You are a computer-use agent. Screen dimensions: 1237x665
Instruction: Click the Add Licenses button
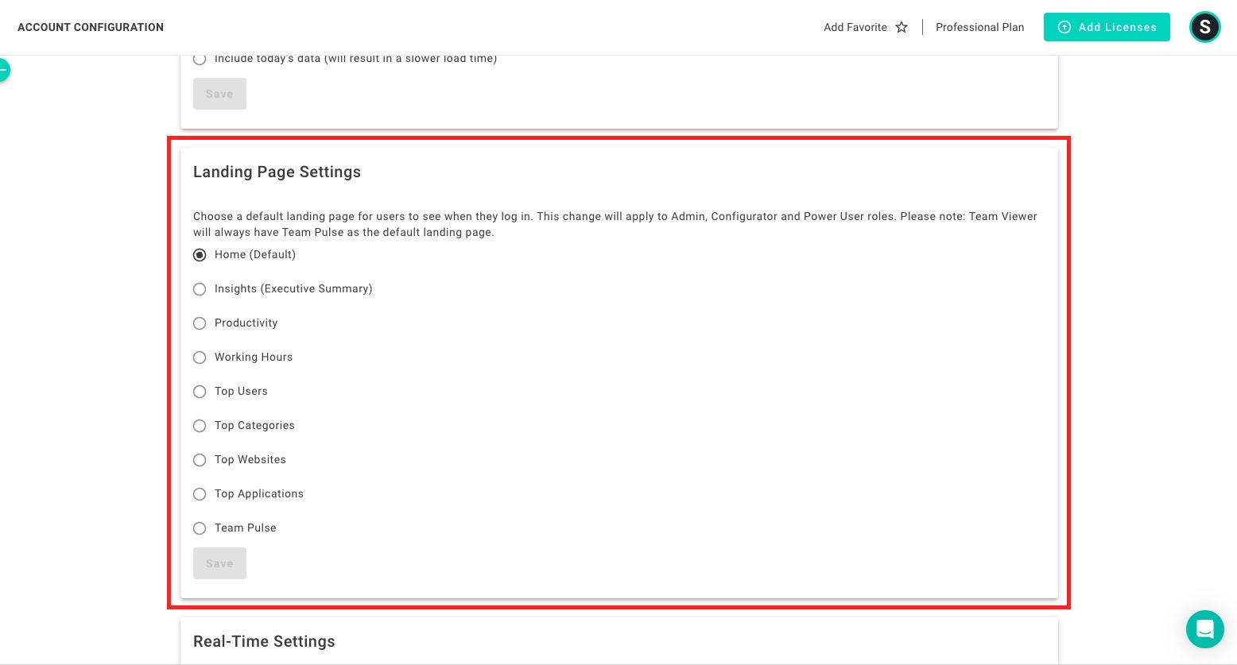pos(1107,27)
